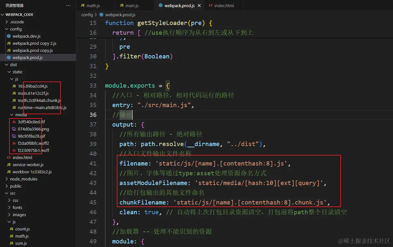Expand the public folder chevron

coord(7,186)
